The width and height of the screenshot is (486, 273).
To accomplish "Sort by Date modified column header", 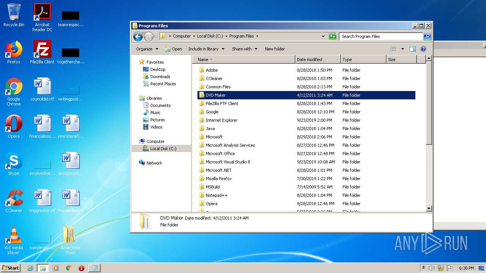I will (x=318, y=60).
